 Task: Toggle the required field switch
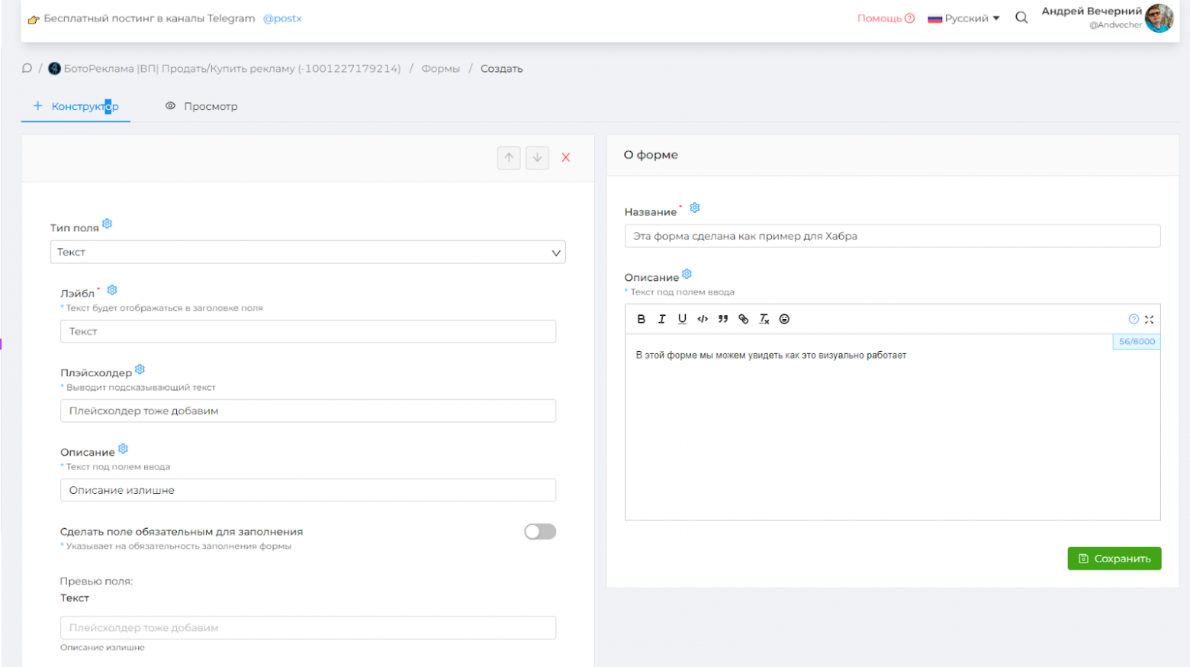[x=540, y=532]
